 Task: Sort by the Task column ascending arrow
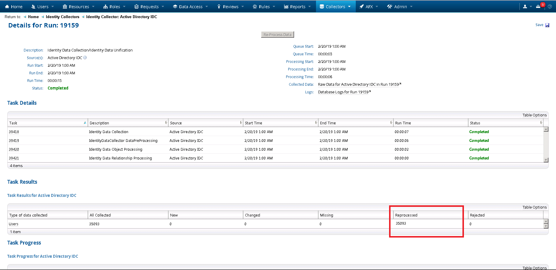tap(85, 123)
